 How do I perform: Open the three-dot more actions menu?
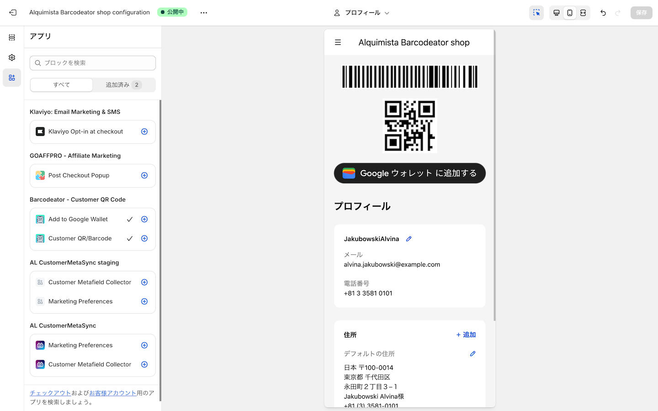[204, 13]
